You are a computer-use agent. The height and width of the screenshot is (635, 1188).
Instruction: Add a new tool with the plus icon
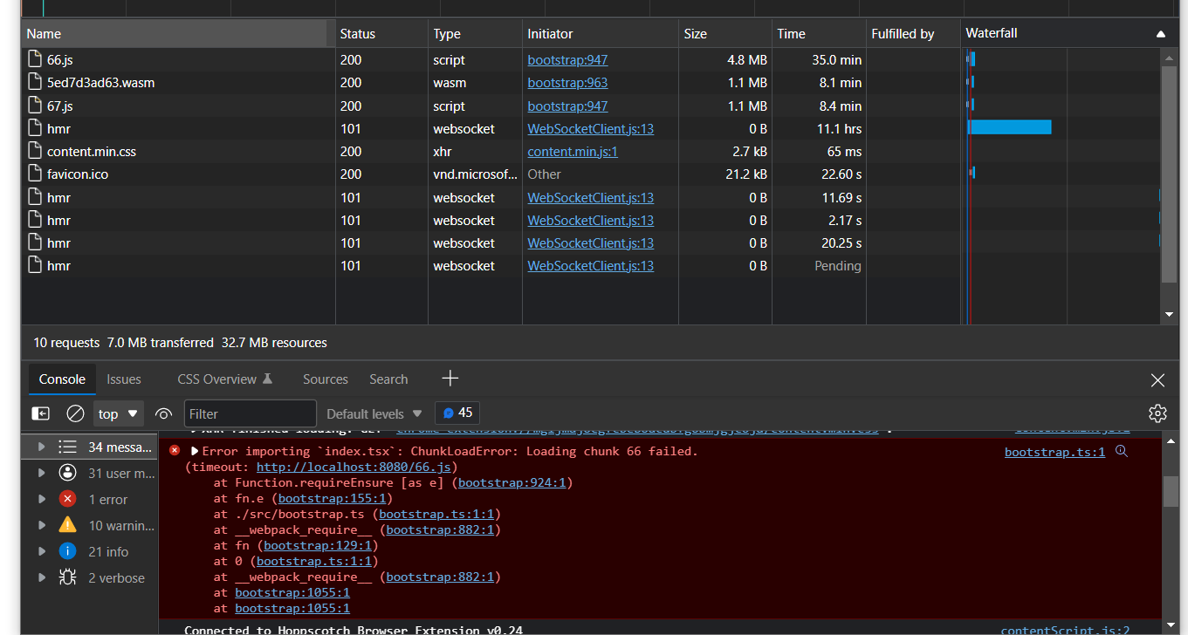point(450,379)
